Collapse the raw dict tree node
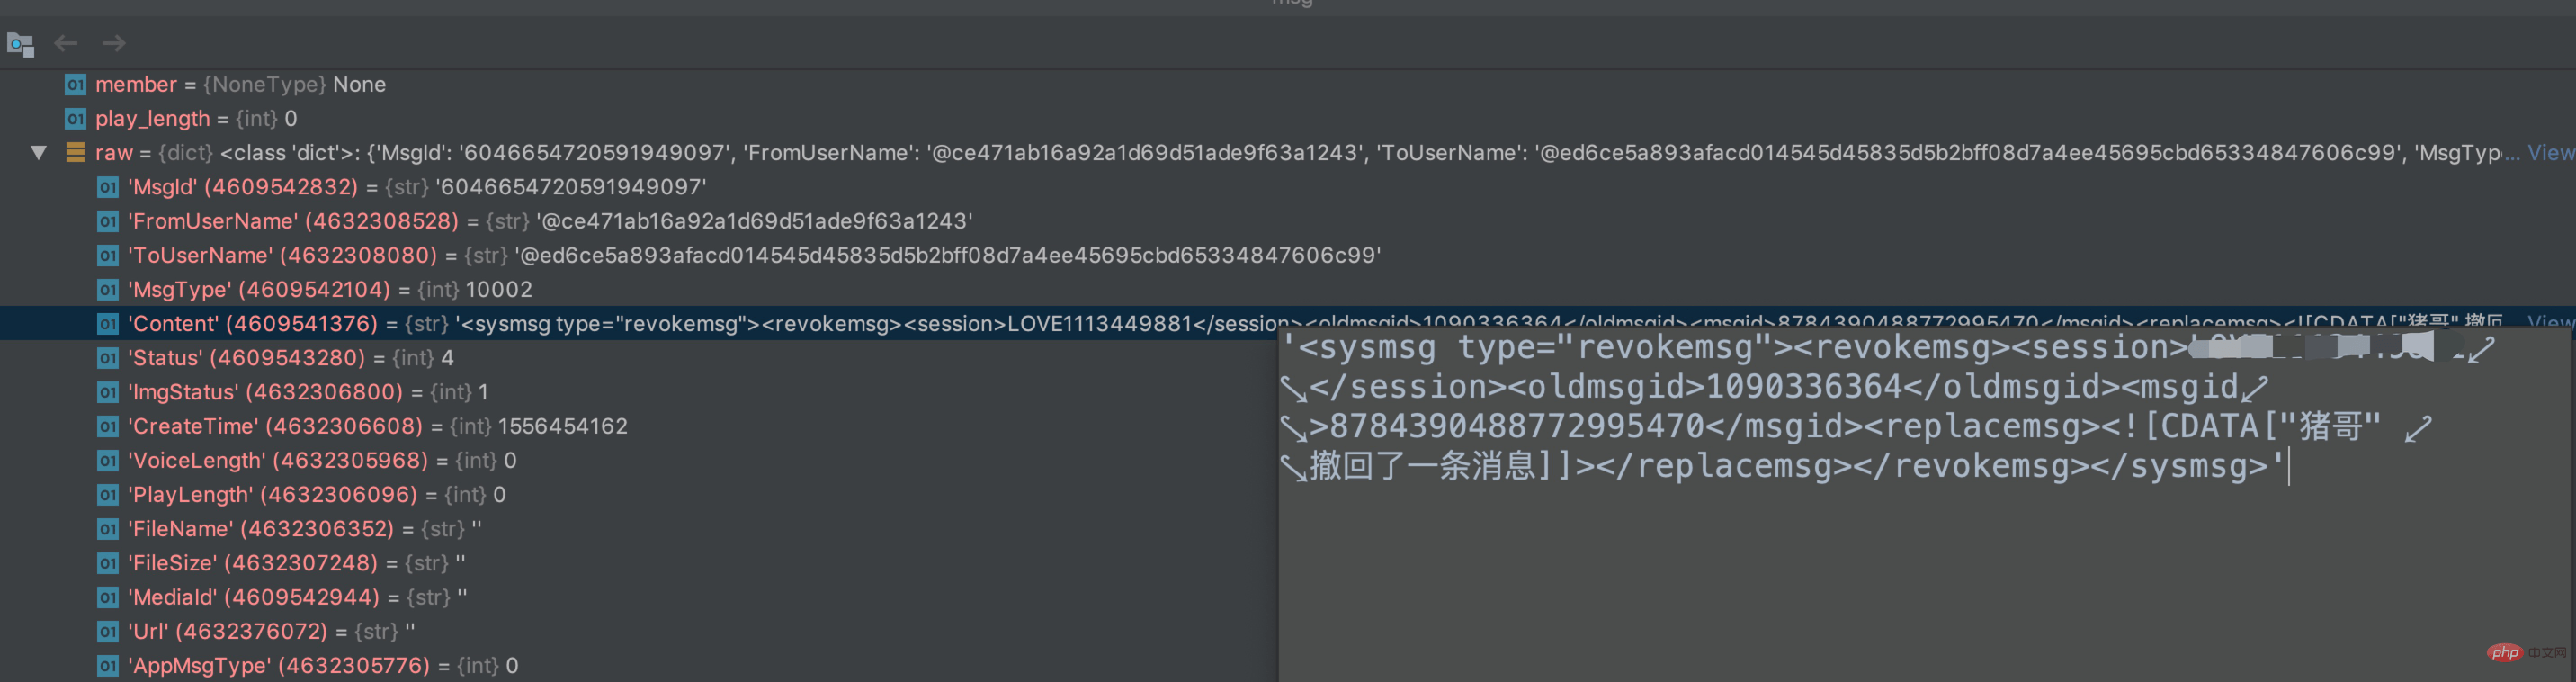The width and height of the screenshot is (2576, 682). pyautogui.click(x=39, y=153)
